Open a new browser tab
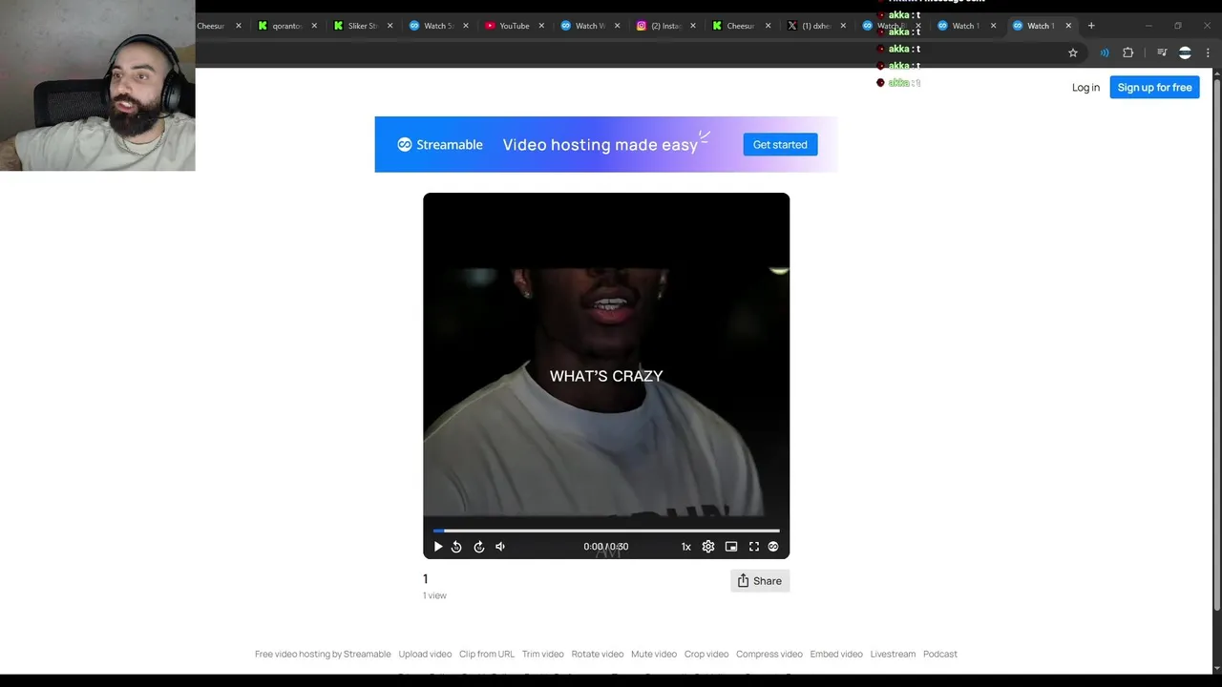The height and width of the screenshot is (687, 1222). click(1091, 26)
